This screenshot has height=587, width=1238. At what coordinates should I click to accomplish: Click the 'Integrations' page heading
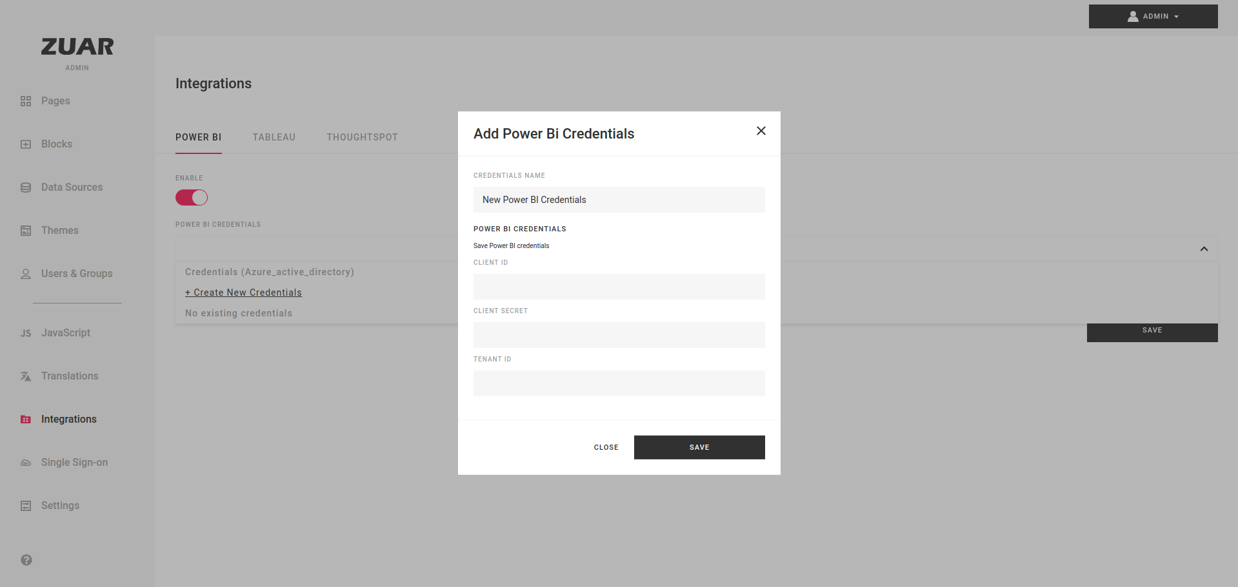[214, 84]
